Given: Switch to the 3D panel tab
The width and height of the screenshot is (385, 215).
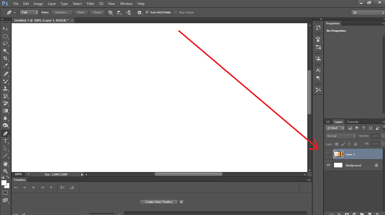Looking at the screenshot, I should click(x=328, y=122).
